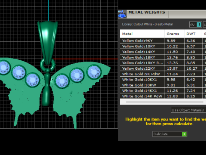Click the 7.23 DWT value

click(191, 74)
